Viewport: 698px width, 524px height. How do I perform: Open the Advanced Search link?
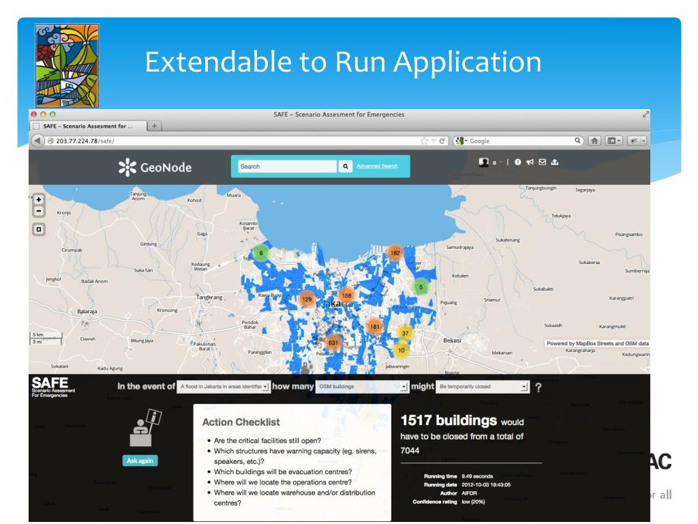point(377,166)
